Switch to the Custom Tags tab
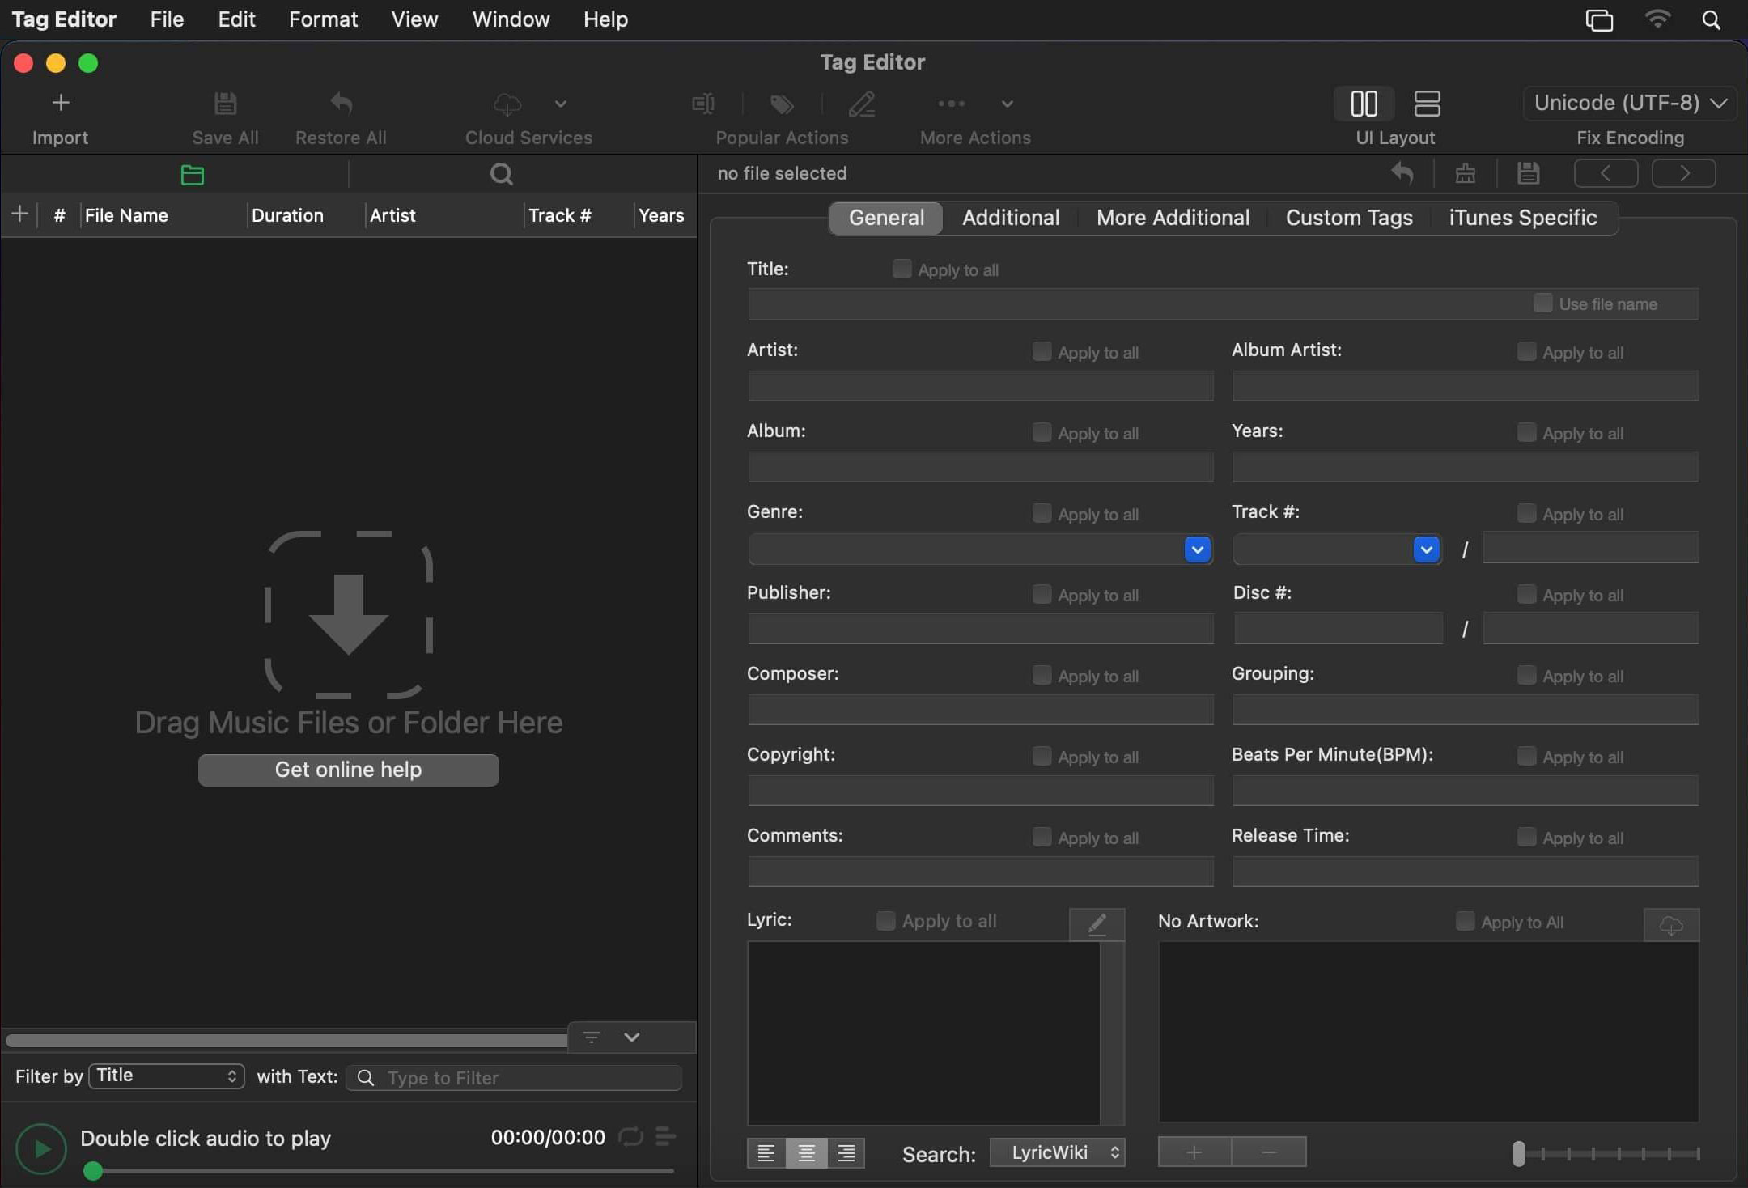Image resolution: width=1748 pixels, height=1188 pixels. click(x=1349, y=217)
